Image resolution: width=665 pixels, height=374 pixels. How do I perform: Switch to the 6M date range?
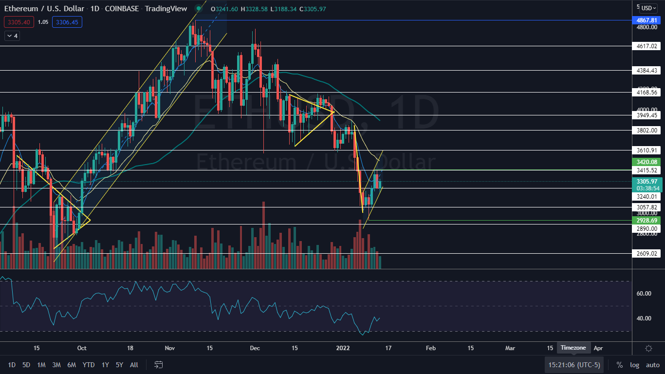[x=72, y=365]
